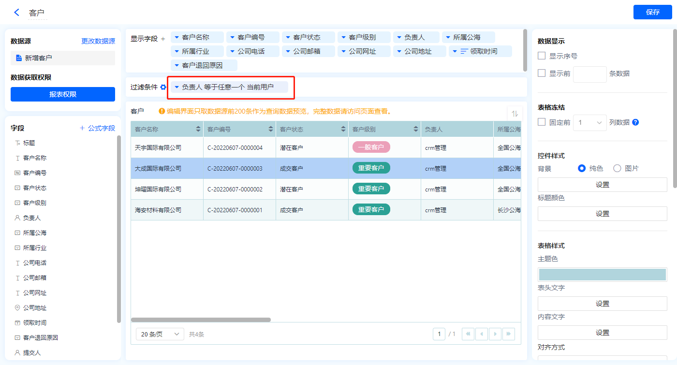Click the back arrow beside 客户
The height and width of the screenshot is (365, 677).
click(x=17, y=13)
